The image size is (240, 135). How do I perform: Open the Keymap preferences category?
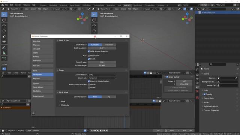(43, 78)
